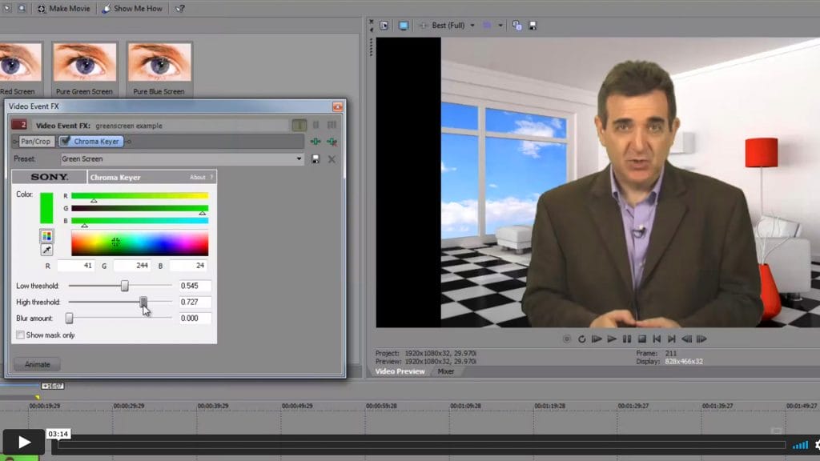820x461 pixels.
Task: Select the Chroma Keyer effect button
Action: pos(96,141)
